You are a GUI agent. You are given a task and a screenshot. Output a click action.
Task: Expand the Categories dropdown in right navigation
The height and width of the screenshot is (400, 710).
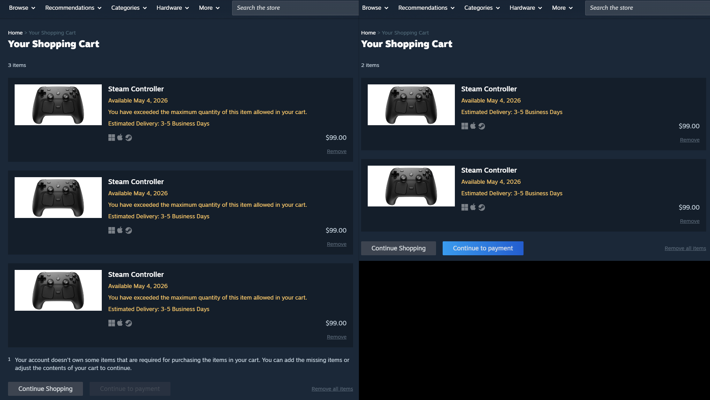[482, 8]
